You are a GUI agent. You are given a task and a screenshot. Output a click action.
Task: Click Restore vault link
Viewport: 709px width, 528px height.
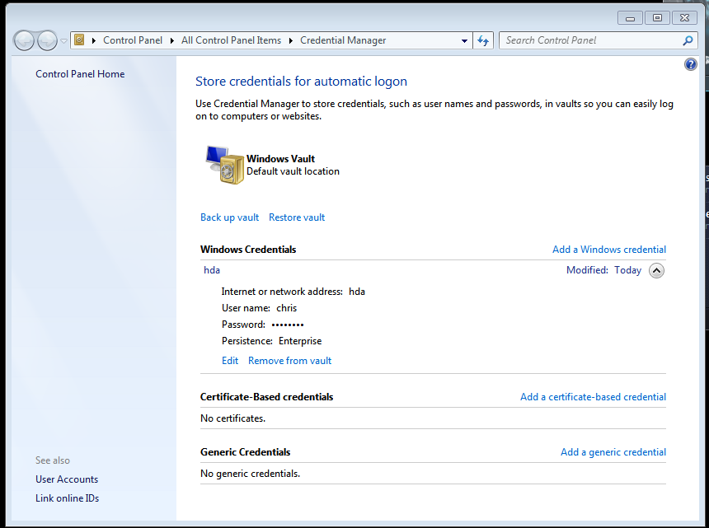click(297, 217)
